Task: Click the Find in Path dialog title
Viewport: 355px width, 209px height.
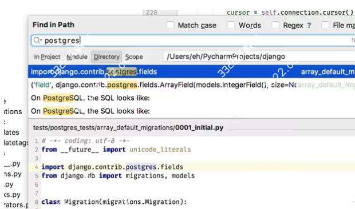Action: point(53,25)
